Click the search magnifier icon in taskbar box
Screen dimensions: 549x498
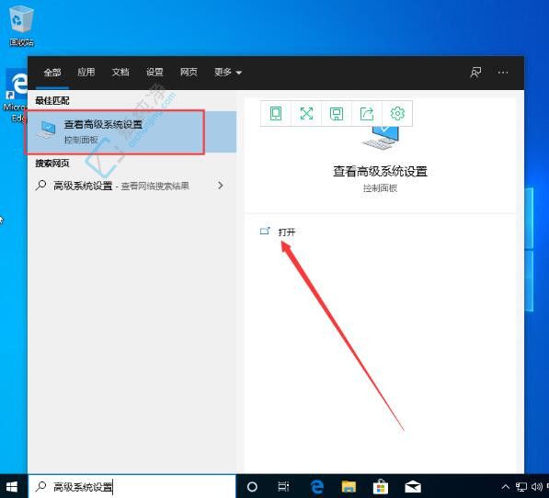tap(41, 486)
